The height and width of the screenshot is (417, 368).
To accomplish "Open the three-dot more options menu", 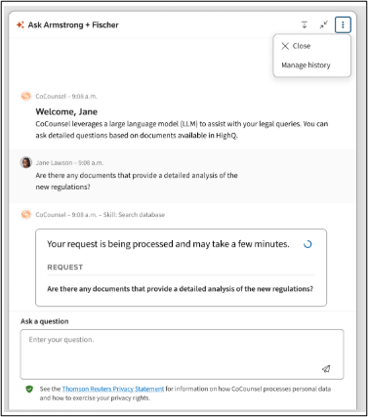I will coord(343,25).
